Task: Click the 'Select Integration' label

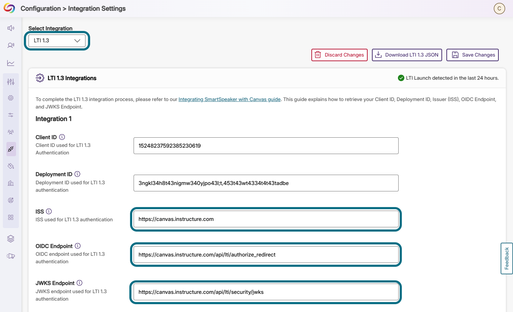Action: click(50, 28)
